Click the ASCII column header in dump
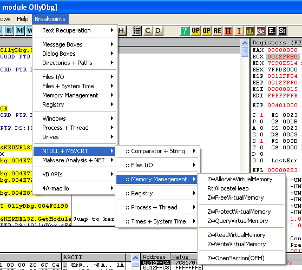This screenshot has width=302, height=270. (94, 258)
